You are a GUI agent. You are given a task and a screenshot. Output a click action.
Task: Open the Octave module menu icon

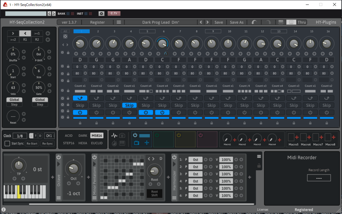(x=58, y=198)
